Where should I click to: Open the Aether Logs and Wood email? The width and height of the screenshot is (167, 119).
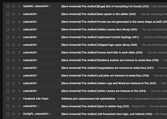click(109, 83)
